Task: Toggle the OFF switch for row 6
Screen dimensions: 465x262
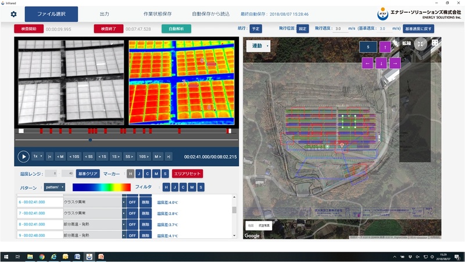Action: 132,202
